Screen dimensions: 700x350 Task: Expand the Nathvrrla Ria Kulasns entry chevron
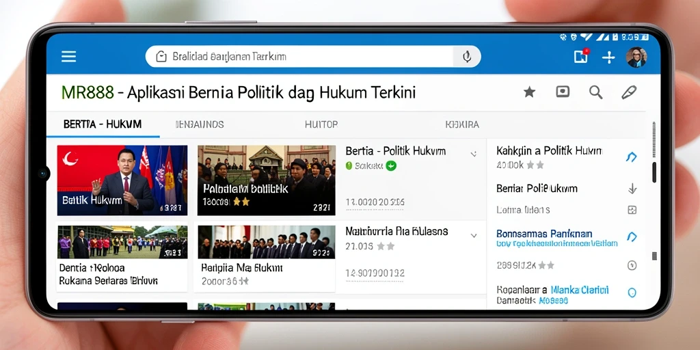(474, 235)
